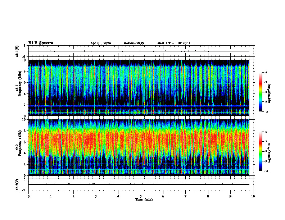Click the "0" tick on the time axis
The image size is (285, 220).
click(28, 196)
